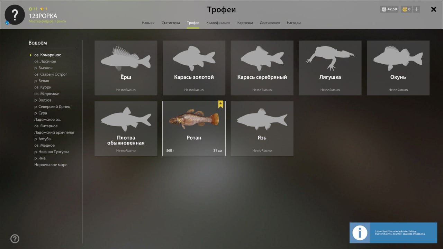Click the plus icon to add gold
Screen dimensions: 443x249
[416, 9]
